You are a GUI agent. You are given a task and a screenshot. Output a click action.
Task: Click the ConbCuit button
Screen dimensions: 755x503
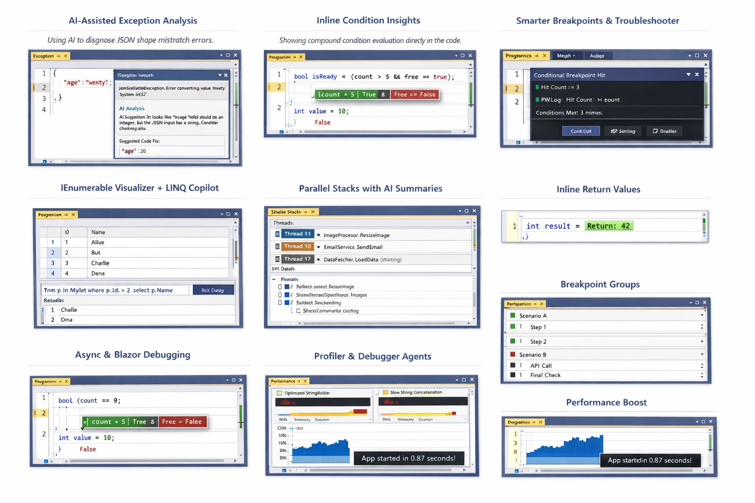click(x=581, y=131)
